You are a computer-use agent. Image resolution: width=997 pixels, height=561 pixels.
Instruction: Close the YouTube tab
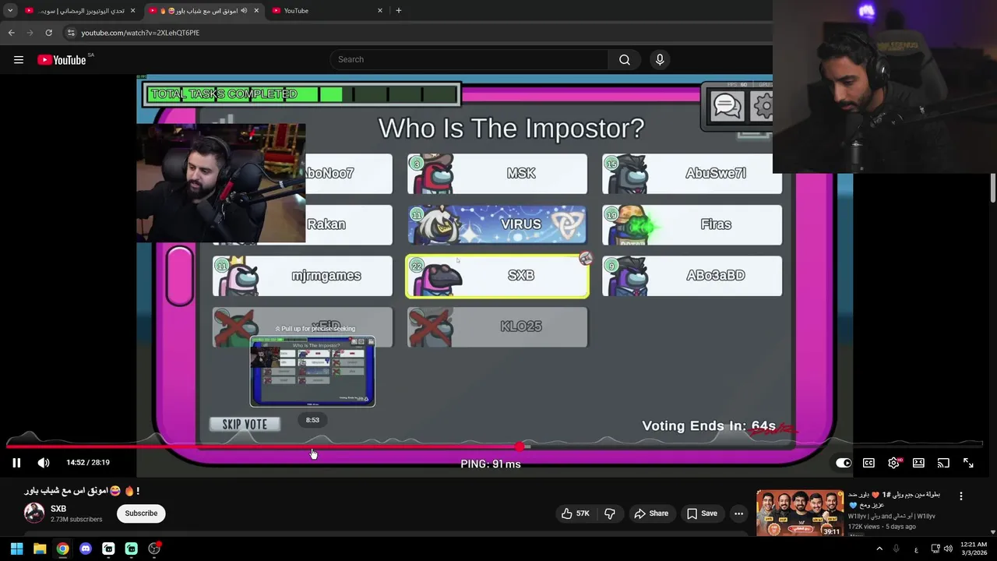pos(380,10)
